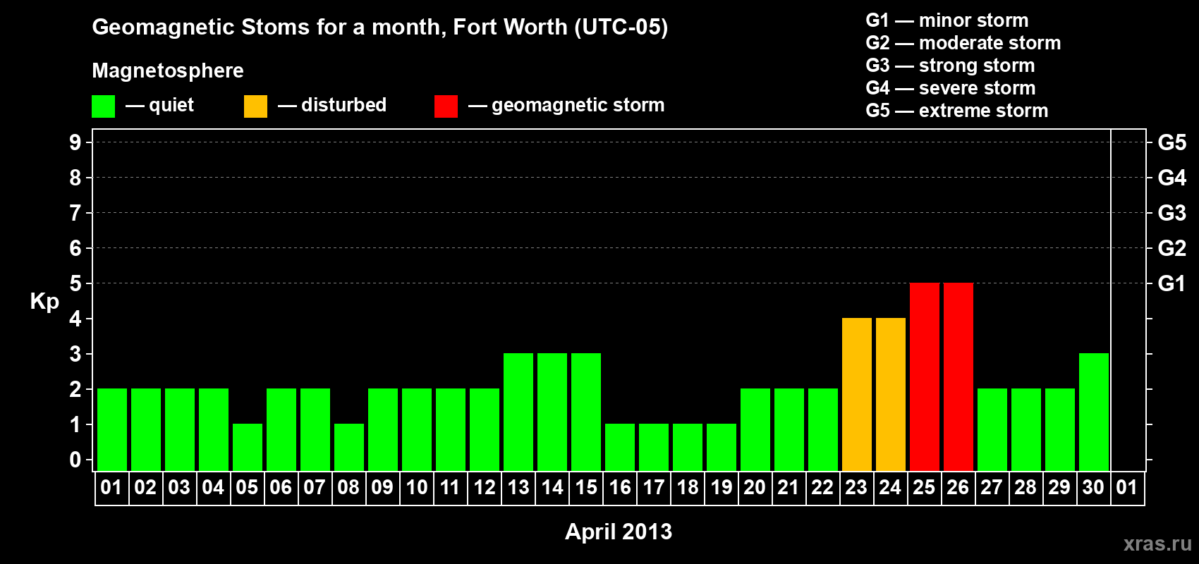1199x564 pixels.
Task: Click the G1 label on right axis
Action: (1171, 283)
